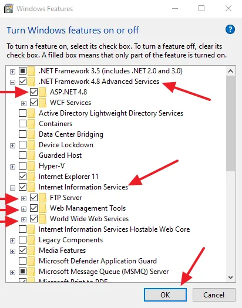Collapse the .NET Framework 4.8 Advanced Services node
Viewport: 242px width, 308px height.
12,82
